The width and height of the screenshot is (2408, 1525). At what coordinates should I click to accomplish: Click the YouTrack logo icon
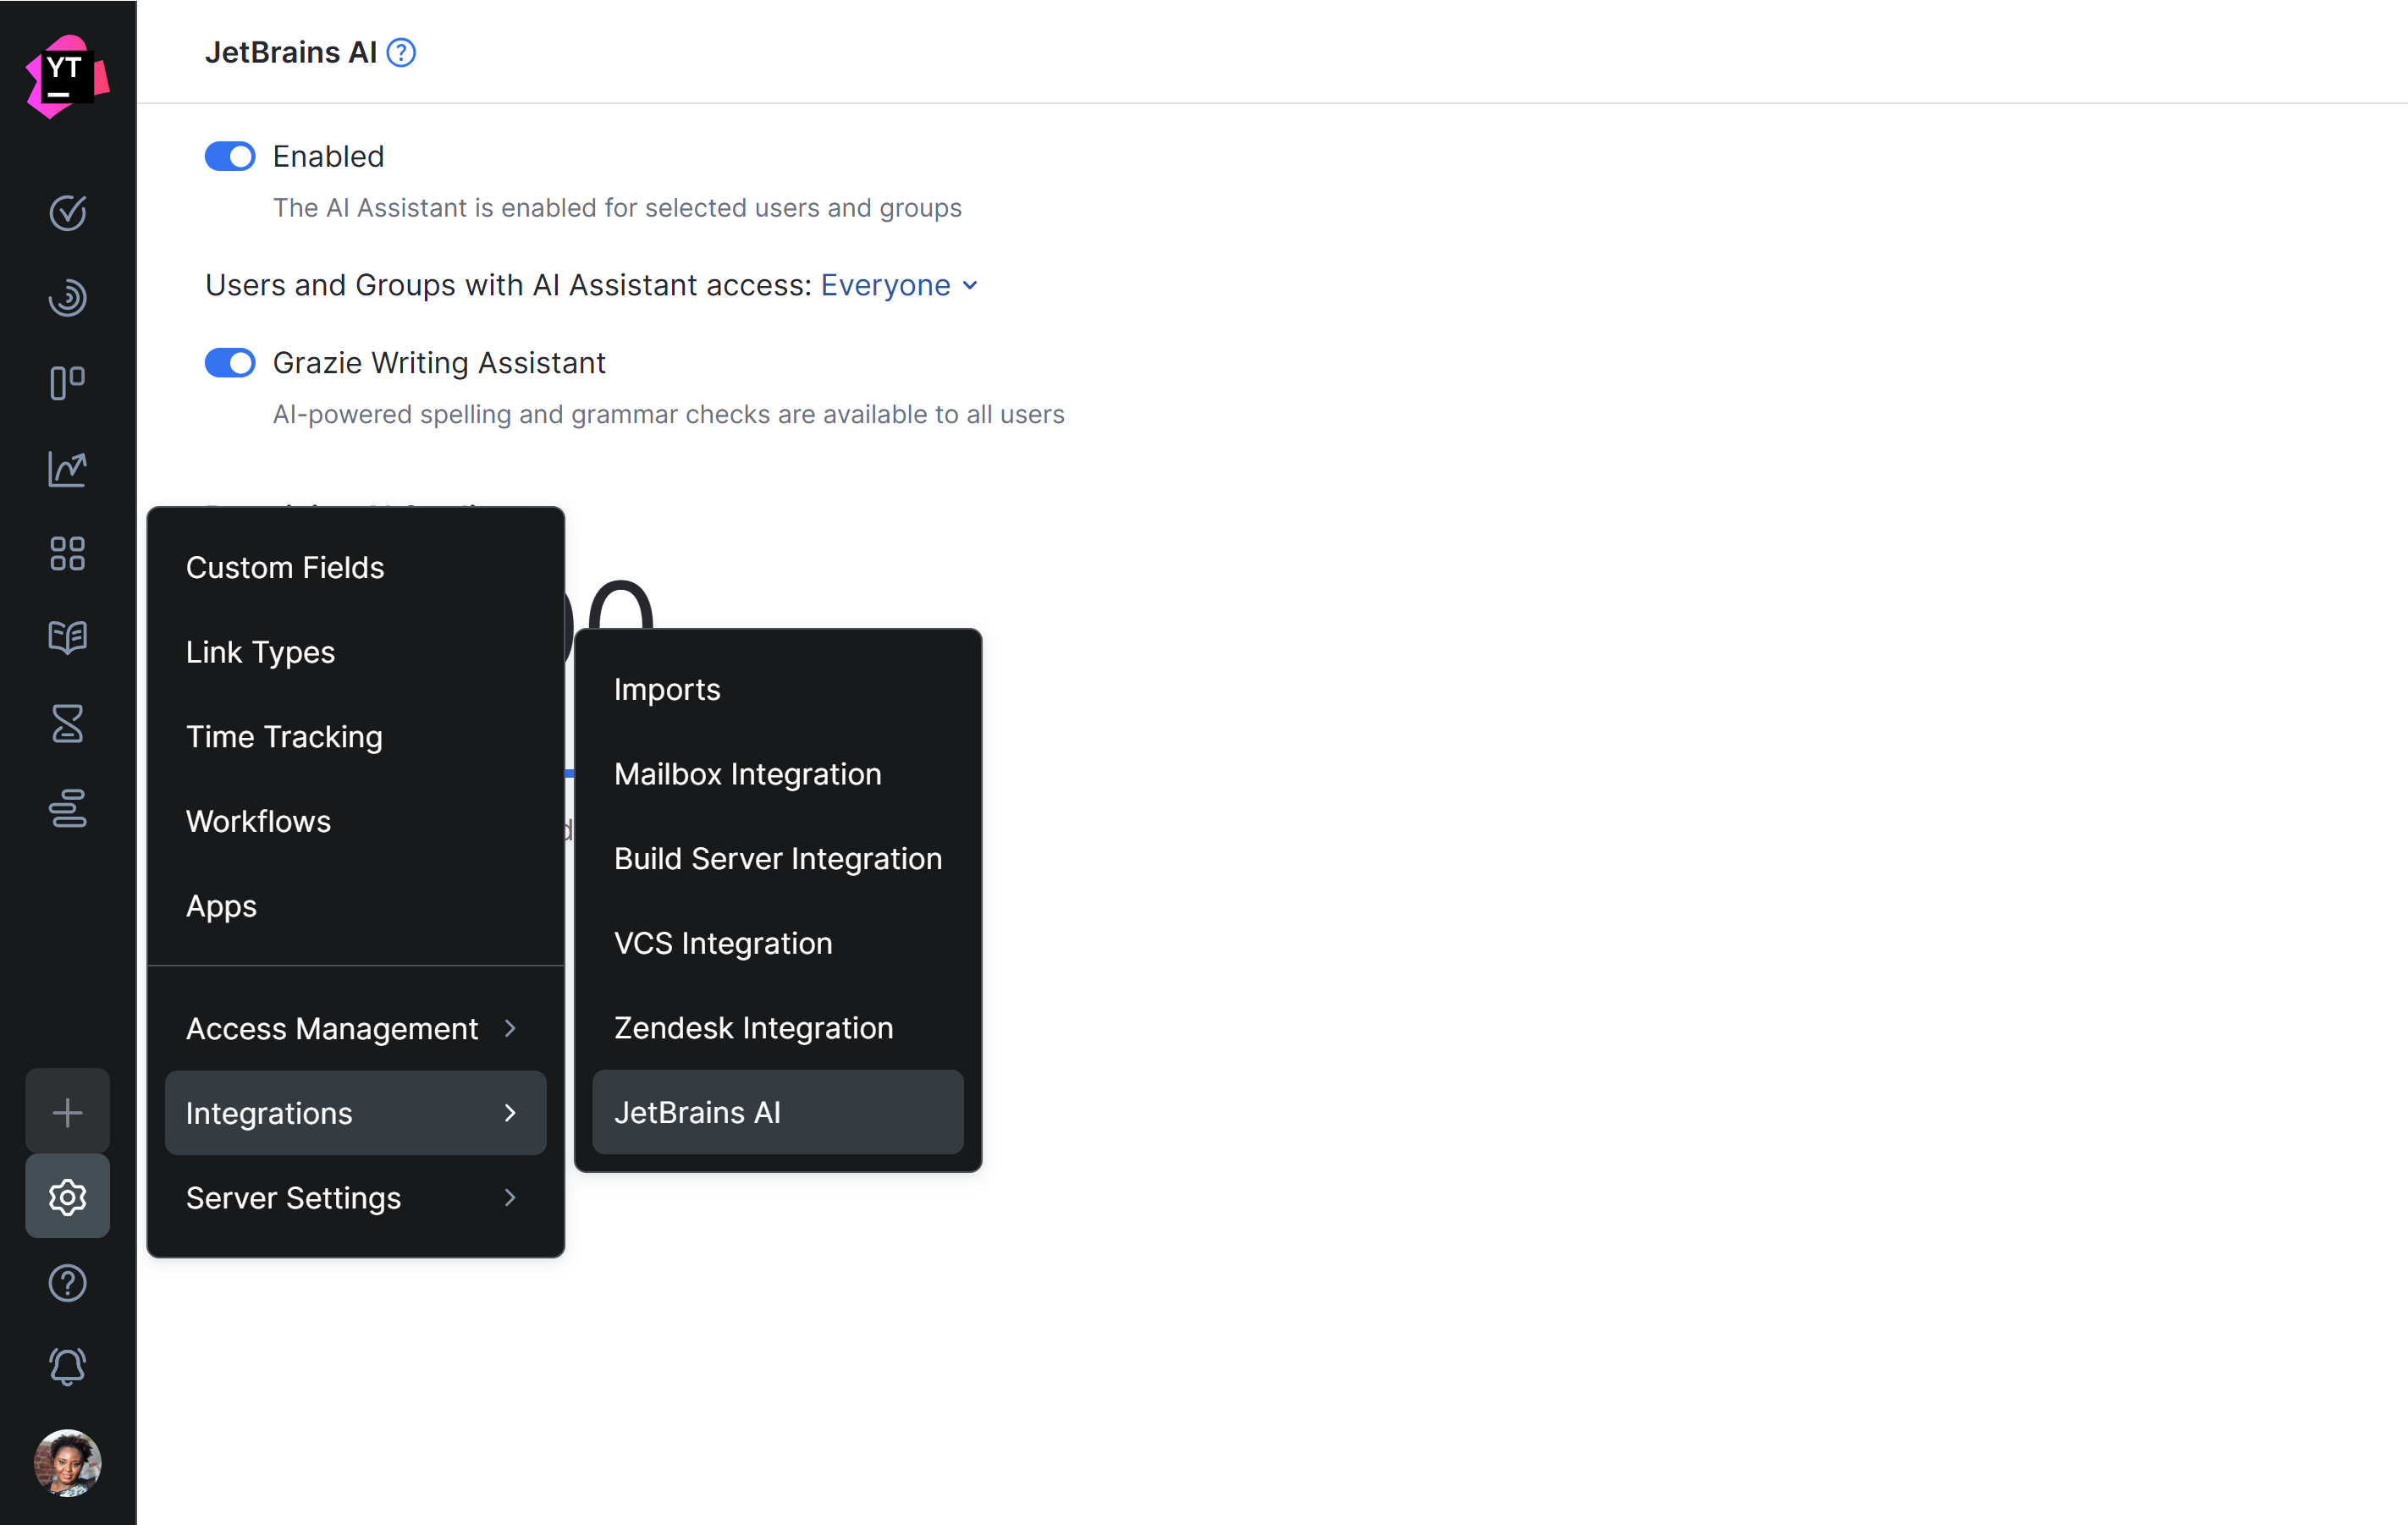(x=67, y=76)
